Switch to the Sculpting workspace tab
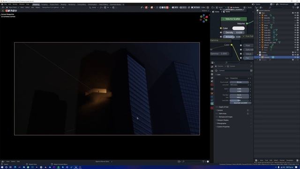The height and width of the screenshot is (169, 300). pyautogui.click(x=45, y=4)
